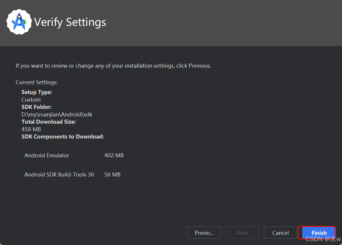Click the Setup Type label

[x=37, y=92]
